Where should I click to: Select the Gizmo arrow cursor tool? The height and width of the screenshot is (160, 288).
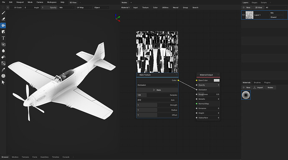(x=3, y=82)
